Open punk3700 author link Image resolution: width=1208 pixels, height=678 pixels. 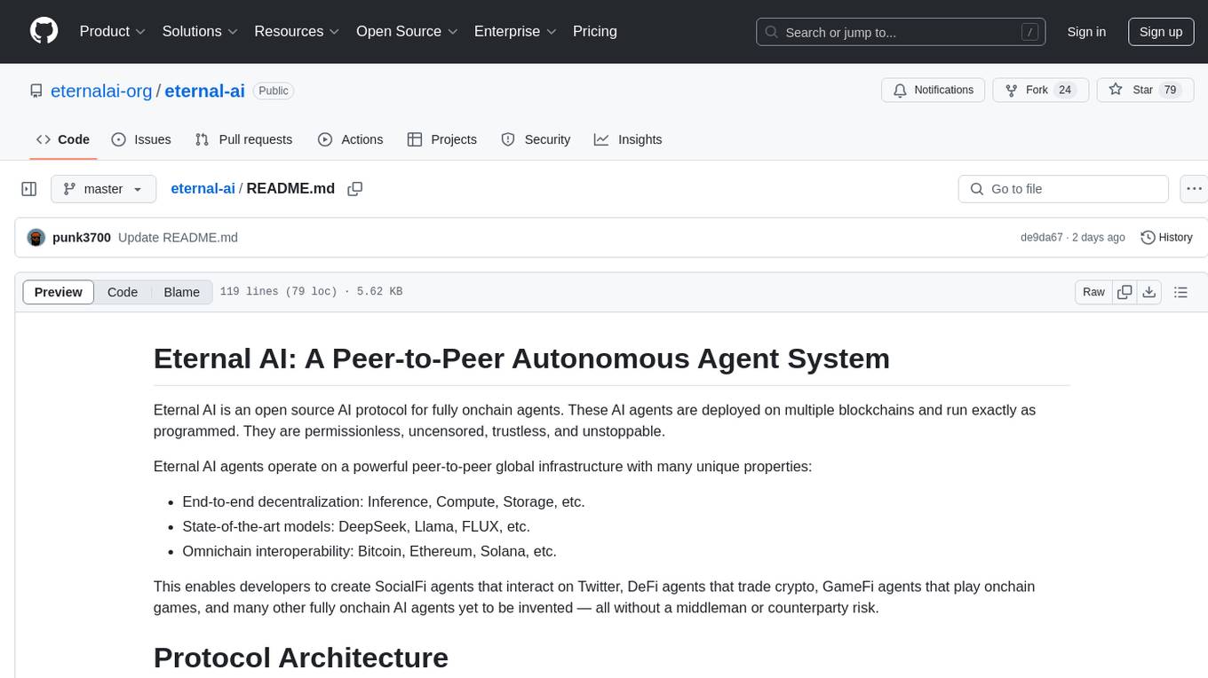(82, 238)
